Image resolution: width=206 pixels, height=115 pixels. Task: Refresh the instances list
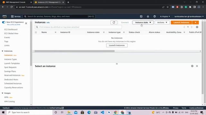tap(114, 22)
